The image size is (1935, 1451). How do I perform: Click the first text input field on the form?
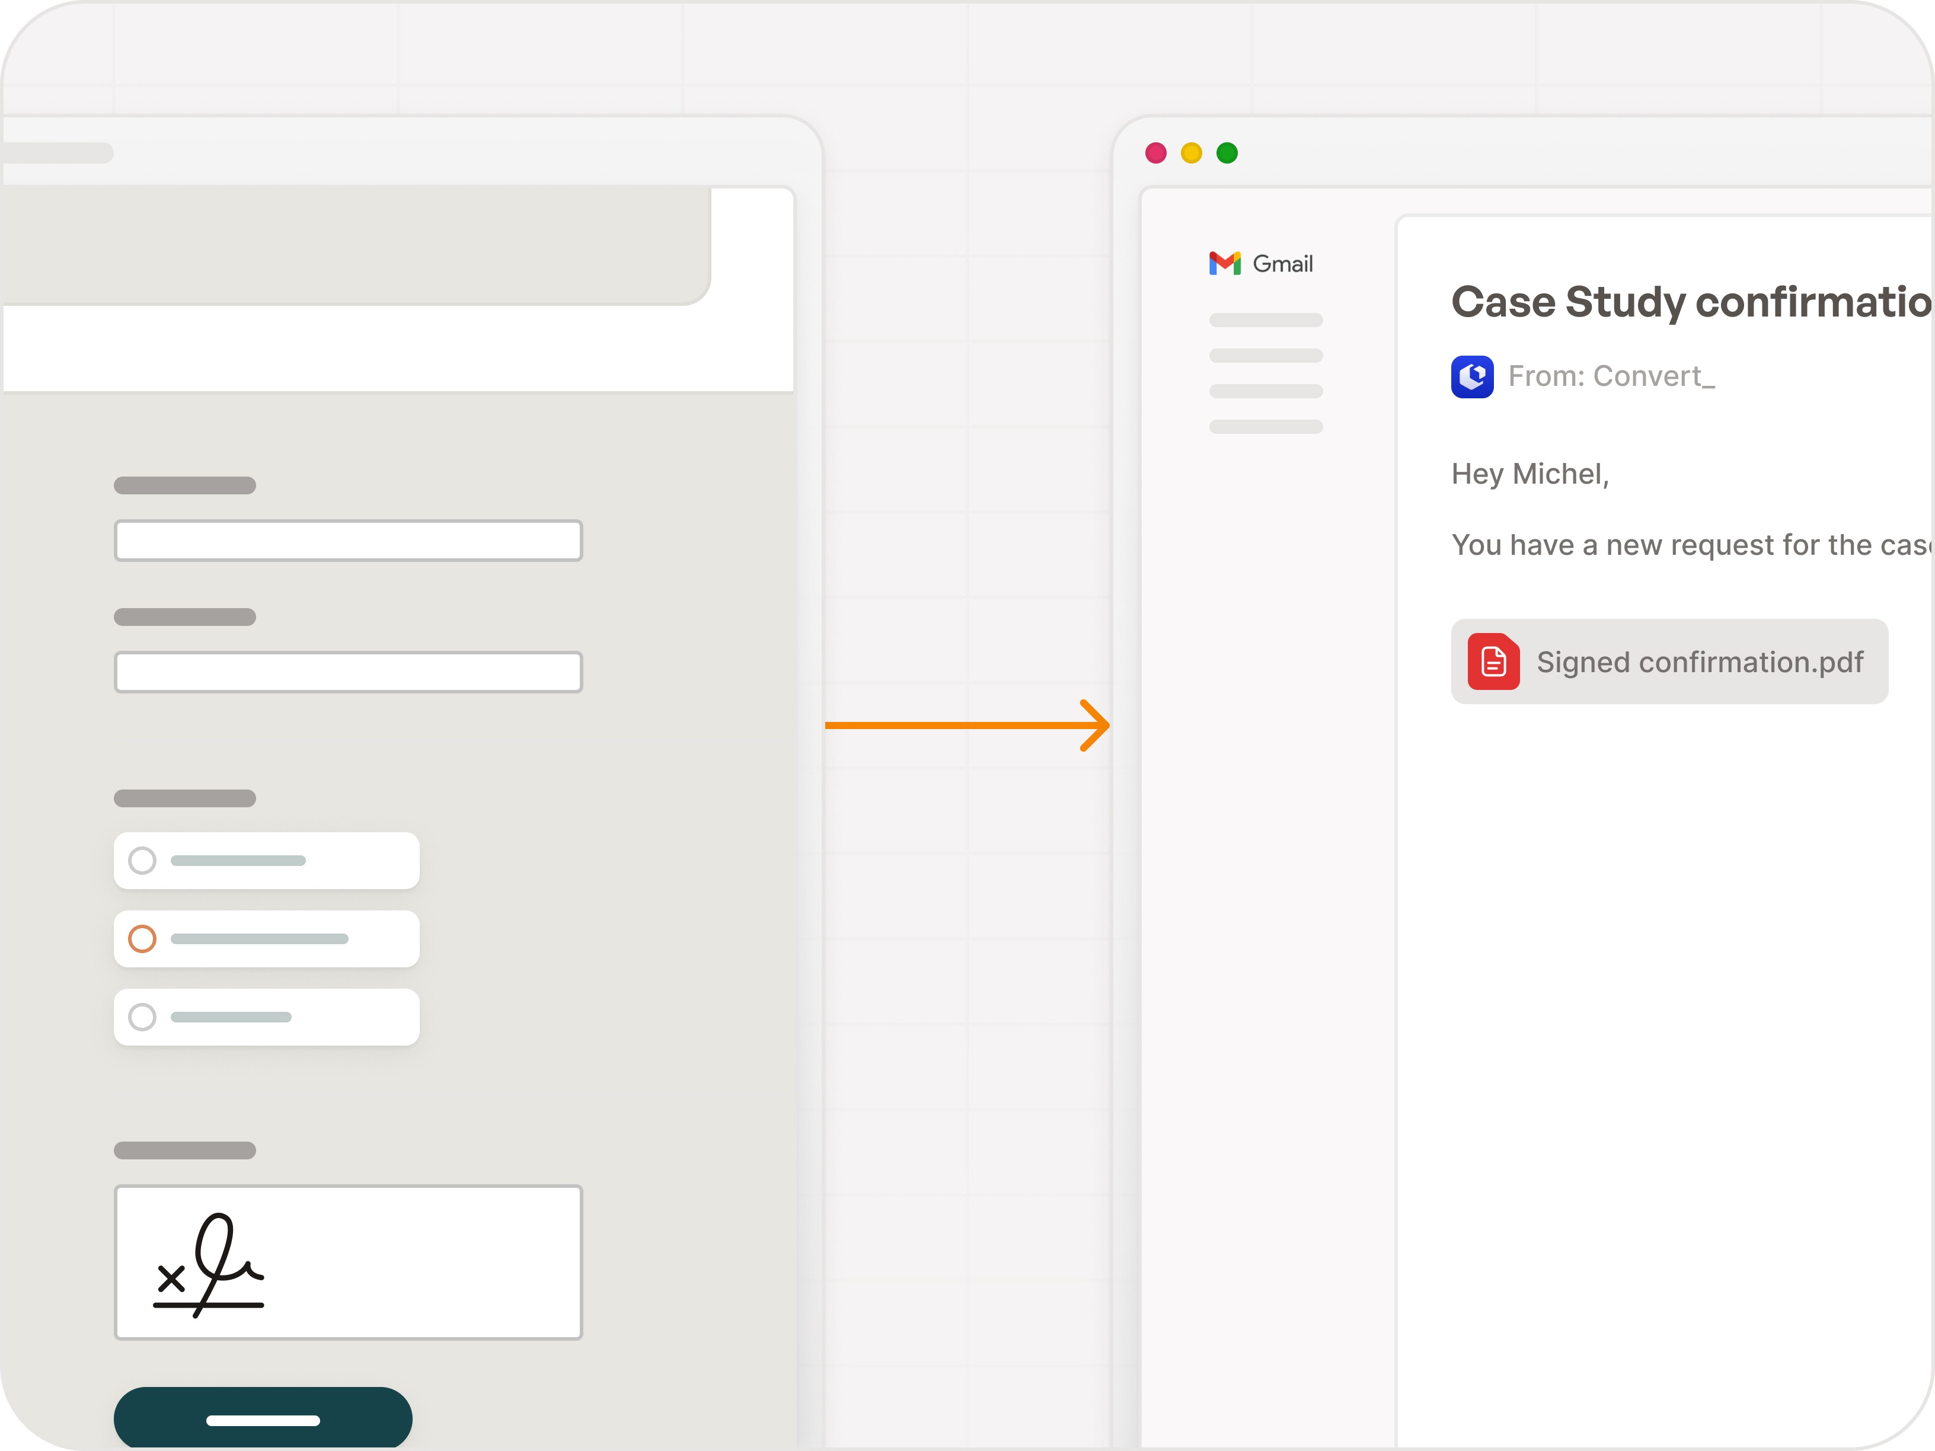pos(347,539)
